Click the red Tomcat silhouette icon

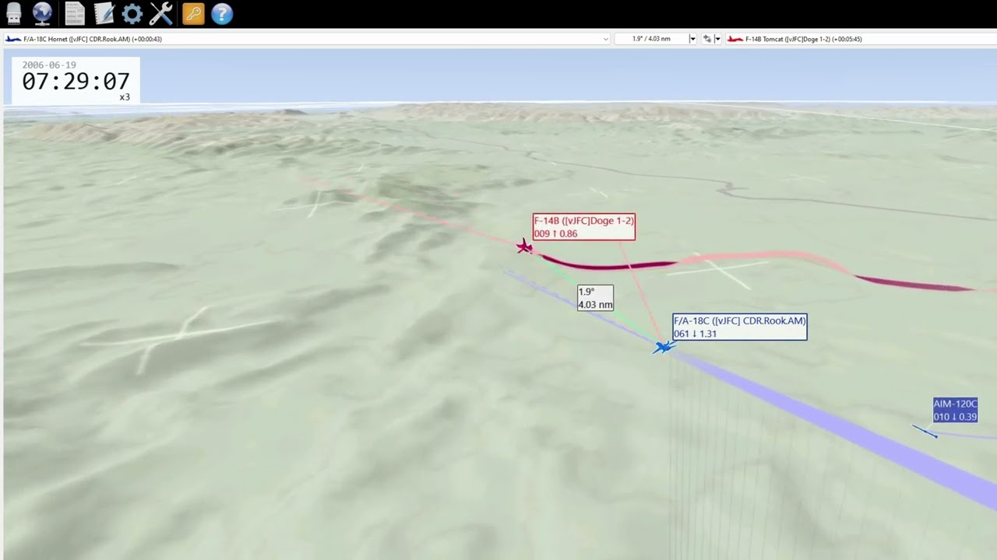pyautogui.click(x=735, y=39)
